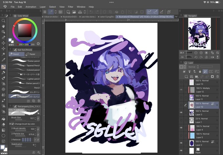Toggle visibility of Layer 3
The height and width of the screenshot is (155, 223).
[x=181, y=113]
